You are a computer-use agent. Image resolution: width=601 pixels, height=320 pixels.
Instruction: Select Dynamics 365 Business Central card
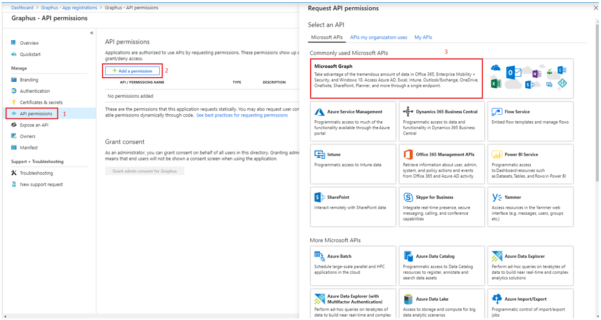[x=442, y=121]
